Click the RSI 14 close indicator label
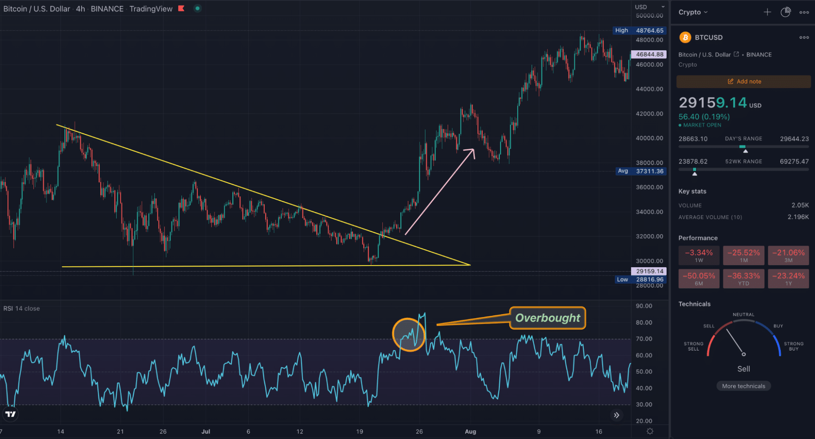This screenshot has height=439, width=815. tap(22, 308)
